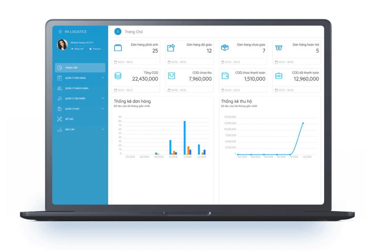Click the RX LOGISTICS brand title
Image resolution: width=376 pixels, height=251 pixels.
tap(76, 32)
